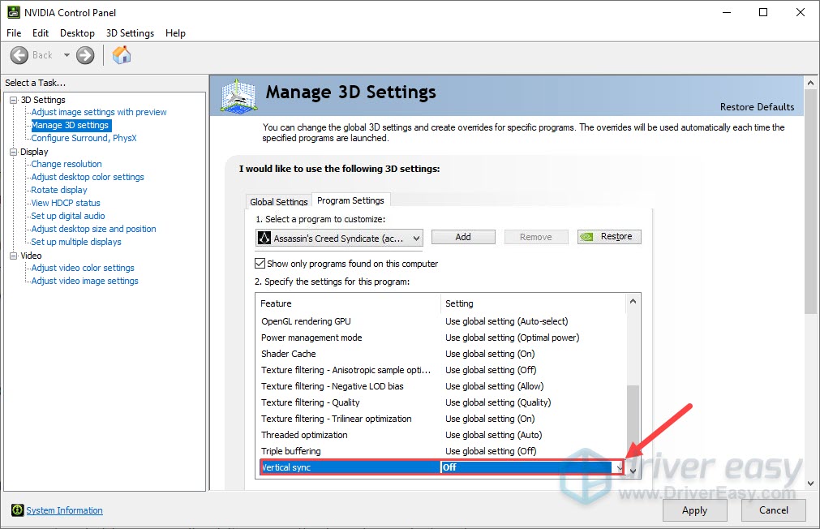The image size is (820, 529).
Task: Click the Back arrow icon
Action: click(19, 55)
